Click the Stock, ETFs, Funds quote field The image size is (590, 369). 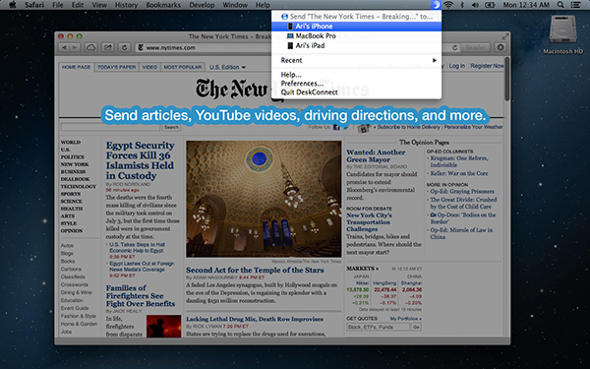(x=378, y=327)
